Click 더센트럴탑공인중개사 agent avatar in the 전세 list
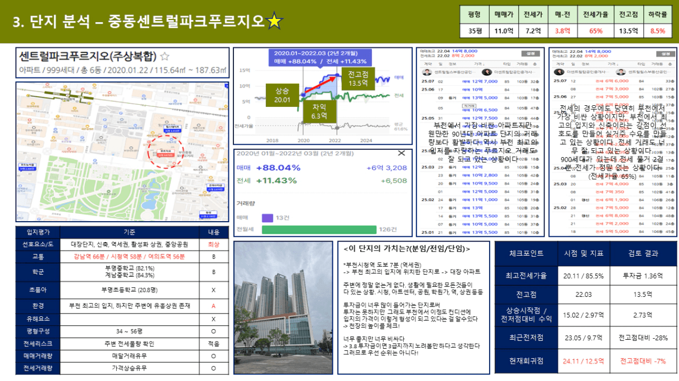 559,72
